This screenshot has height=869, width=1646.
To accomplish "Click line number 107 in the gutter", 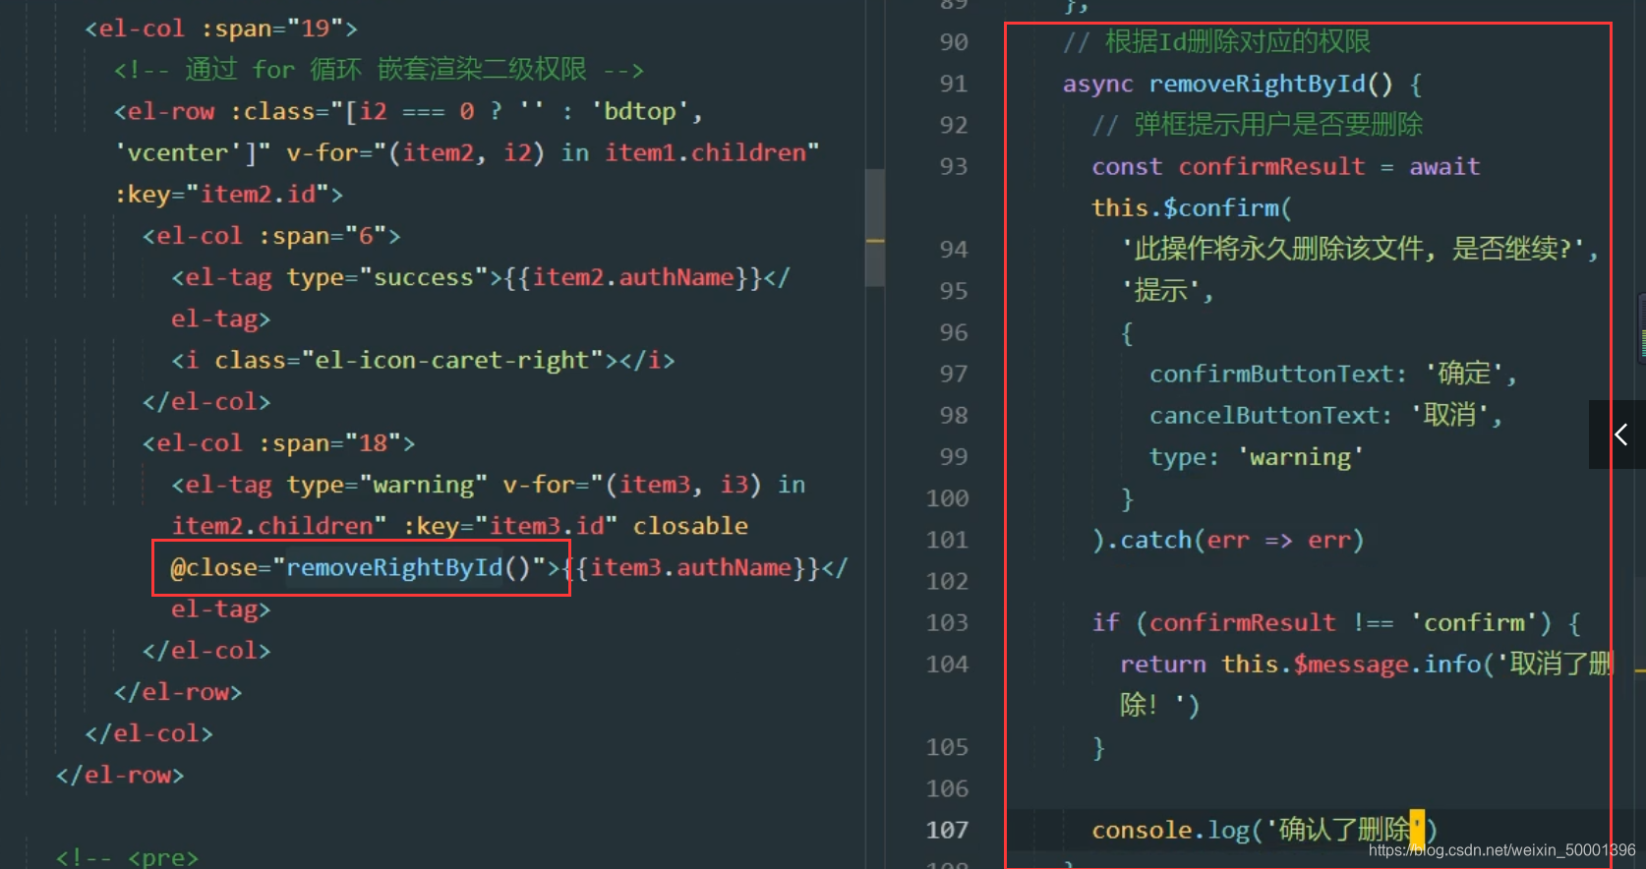I will click(947, 830).
